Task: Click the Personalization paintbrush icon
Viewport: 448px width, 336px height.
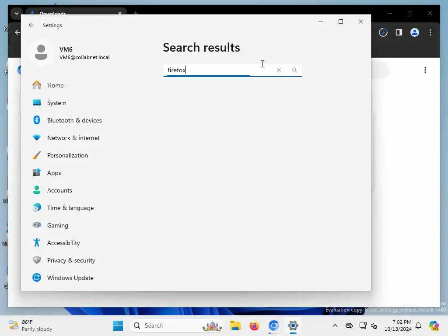Action: coord(37,155)
